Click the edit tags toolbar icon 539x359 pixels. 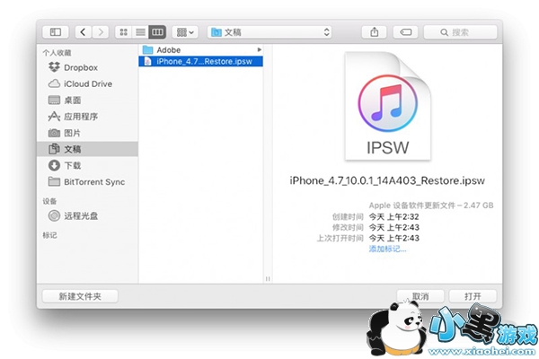(404, 32)
